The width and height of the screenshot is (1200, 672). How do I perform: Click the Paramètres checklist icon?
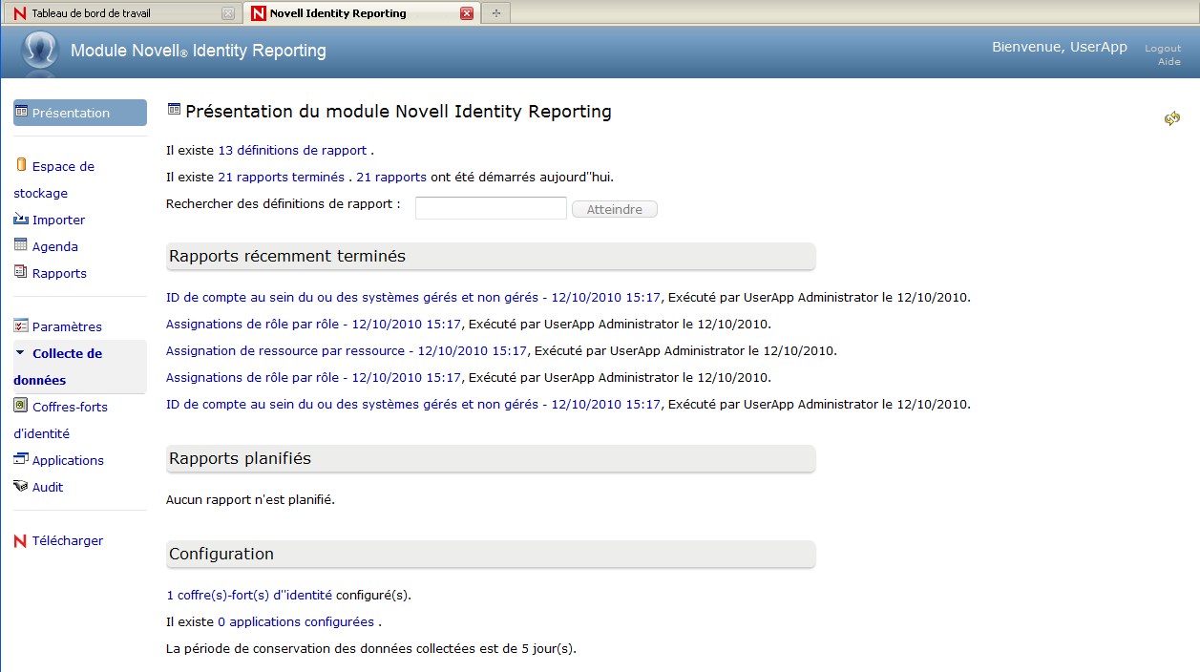pos(21,325)
